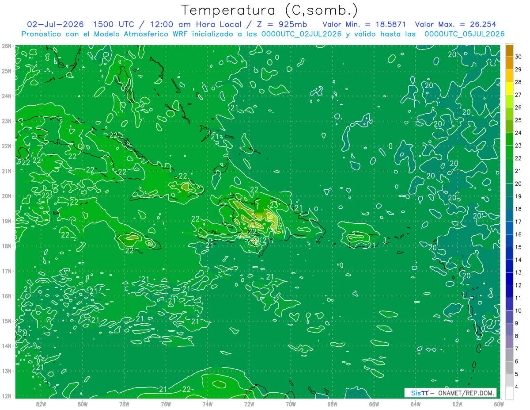Click the "1500 UTC" time label
The height and width of the screenshot is (410, 530).
116,24
